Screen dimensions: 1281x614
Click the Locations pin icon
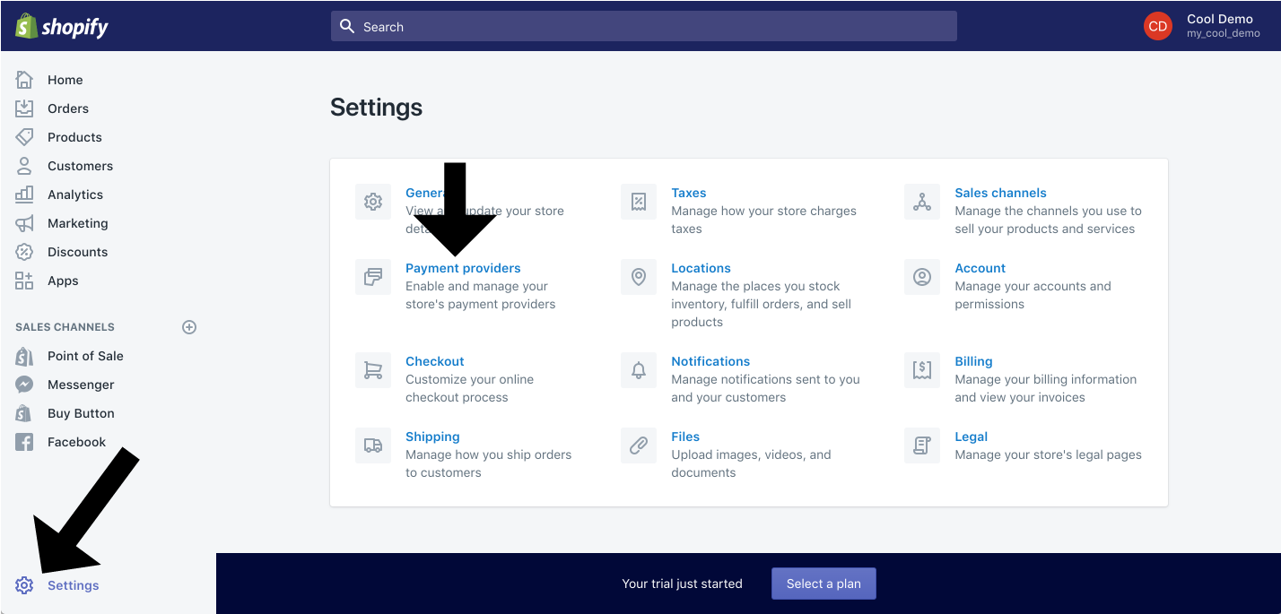click(x=639, y=277)
